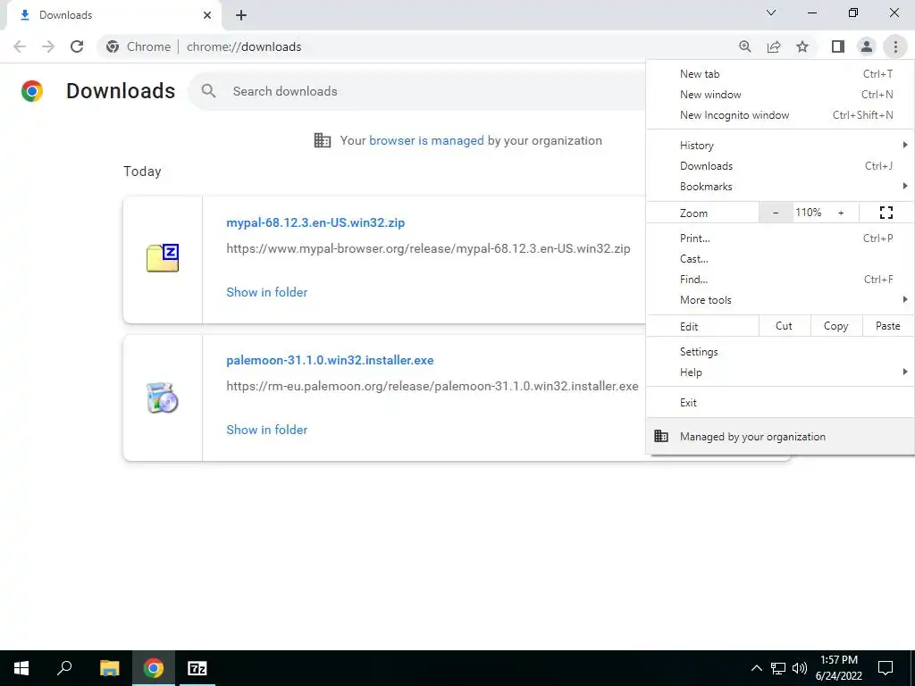Close the Chrome three-dot menu button
The image size is (915, 686).
(x=895, y=46)
